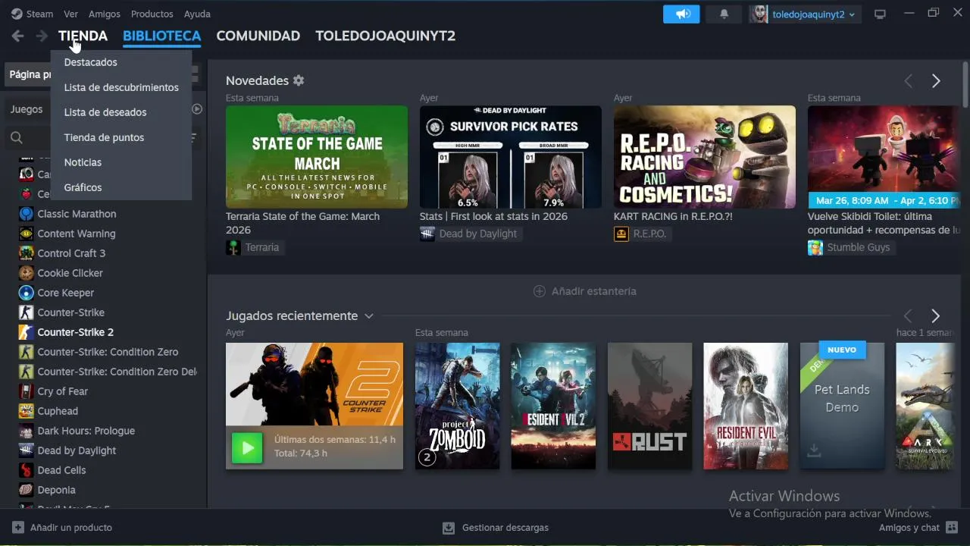Open the Amigos menu

(x=105, y=14)
